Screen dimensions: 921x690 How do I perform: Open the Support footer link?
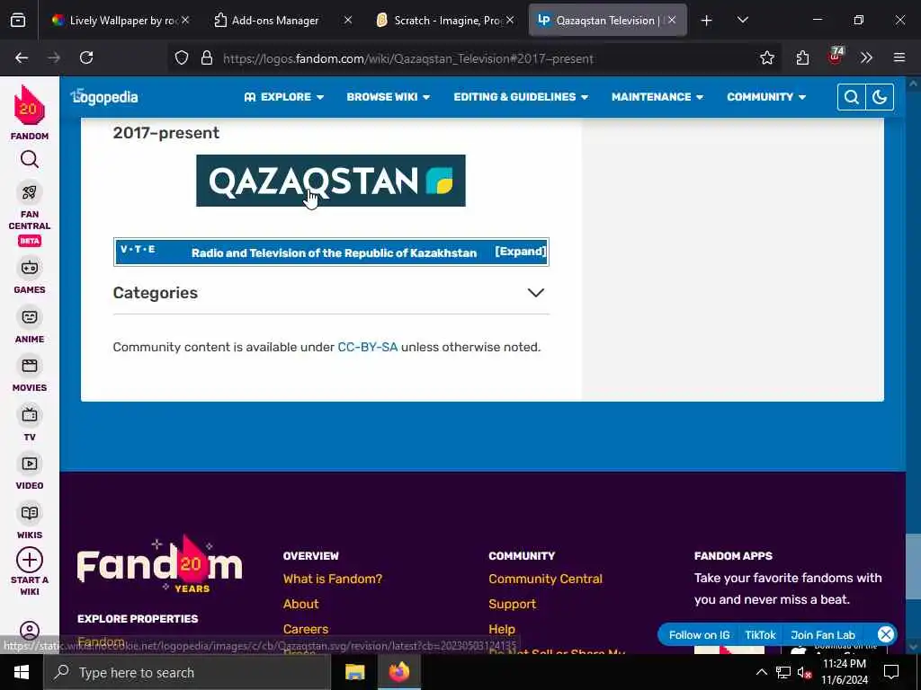(x=512, y=604)
